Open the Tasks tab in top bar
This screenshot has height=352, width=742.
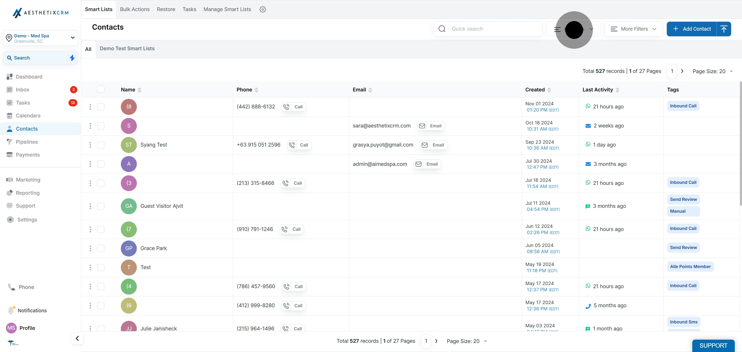tap(189, 9)
